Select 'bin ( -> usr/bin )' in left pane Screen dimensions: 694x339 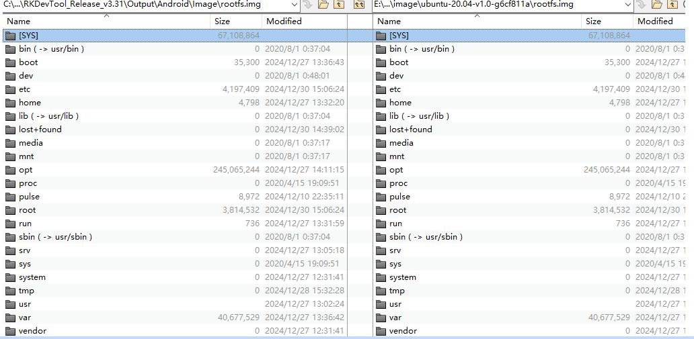click(51, 49)
